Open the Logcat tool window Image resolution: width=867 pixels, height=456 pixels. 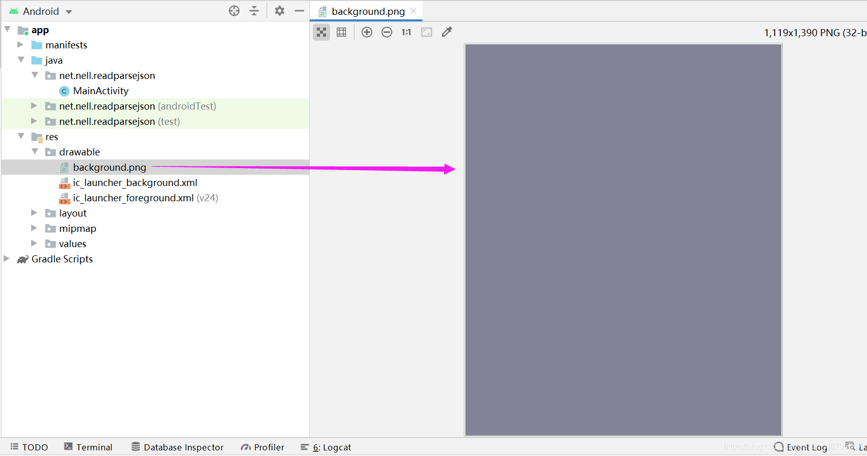coord(326,447)
